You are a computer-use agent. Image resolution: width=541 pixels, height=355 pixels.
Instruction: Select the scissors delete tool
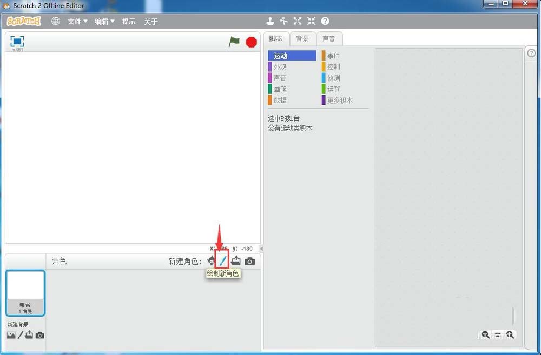click(284, 21)
